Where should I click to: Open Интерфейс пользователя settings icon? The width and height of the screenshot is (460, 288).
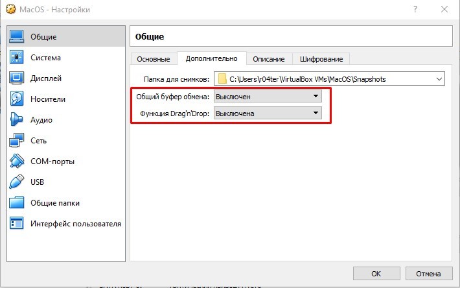(x=17, y=224)
